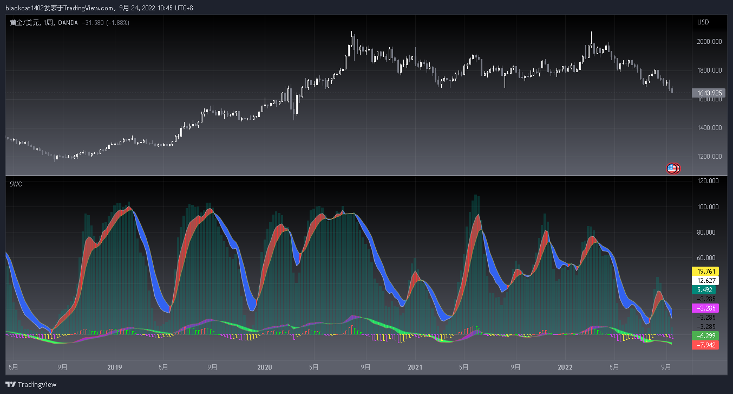Screen dimensions: 733x394
Task: Click the white 12.627 indicator value label
Action: 705,280
